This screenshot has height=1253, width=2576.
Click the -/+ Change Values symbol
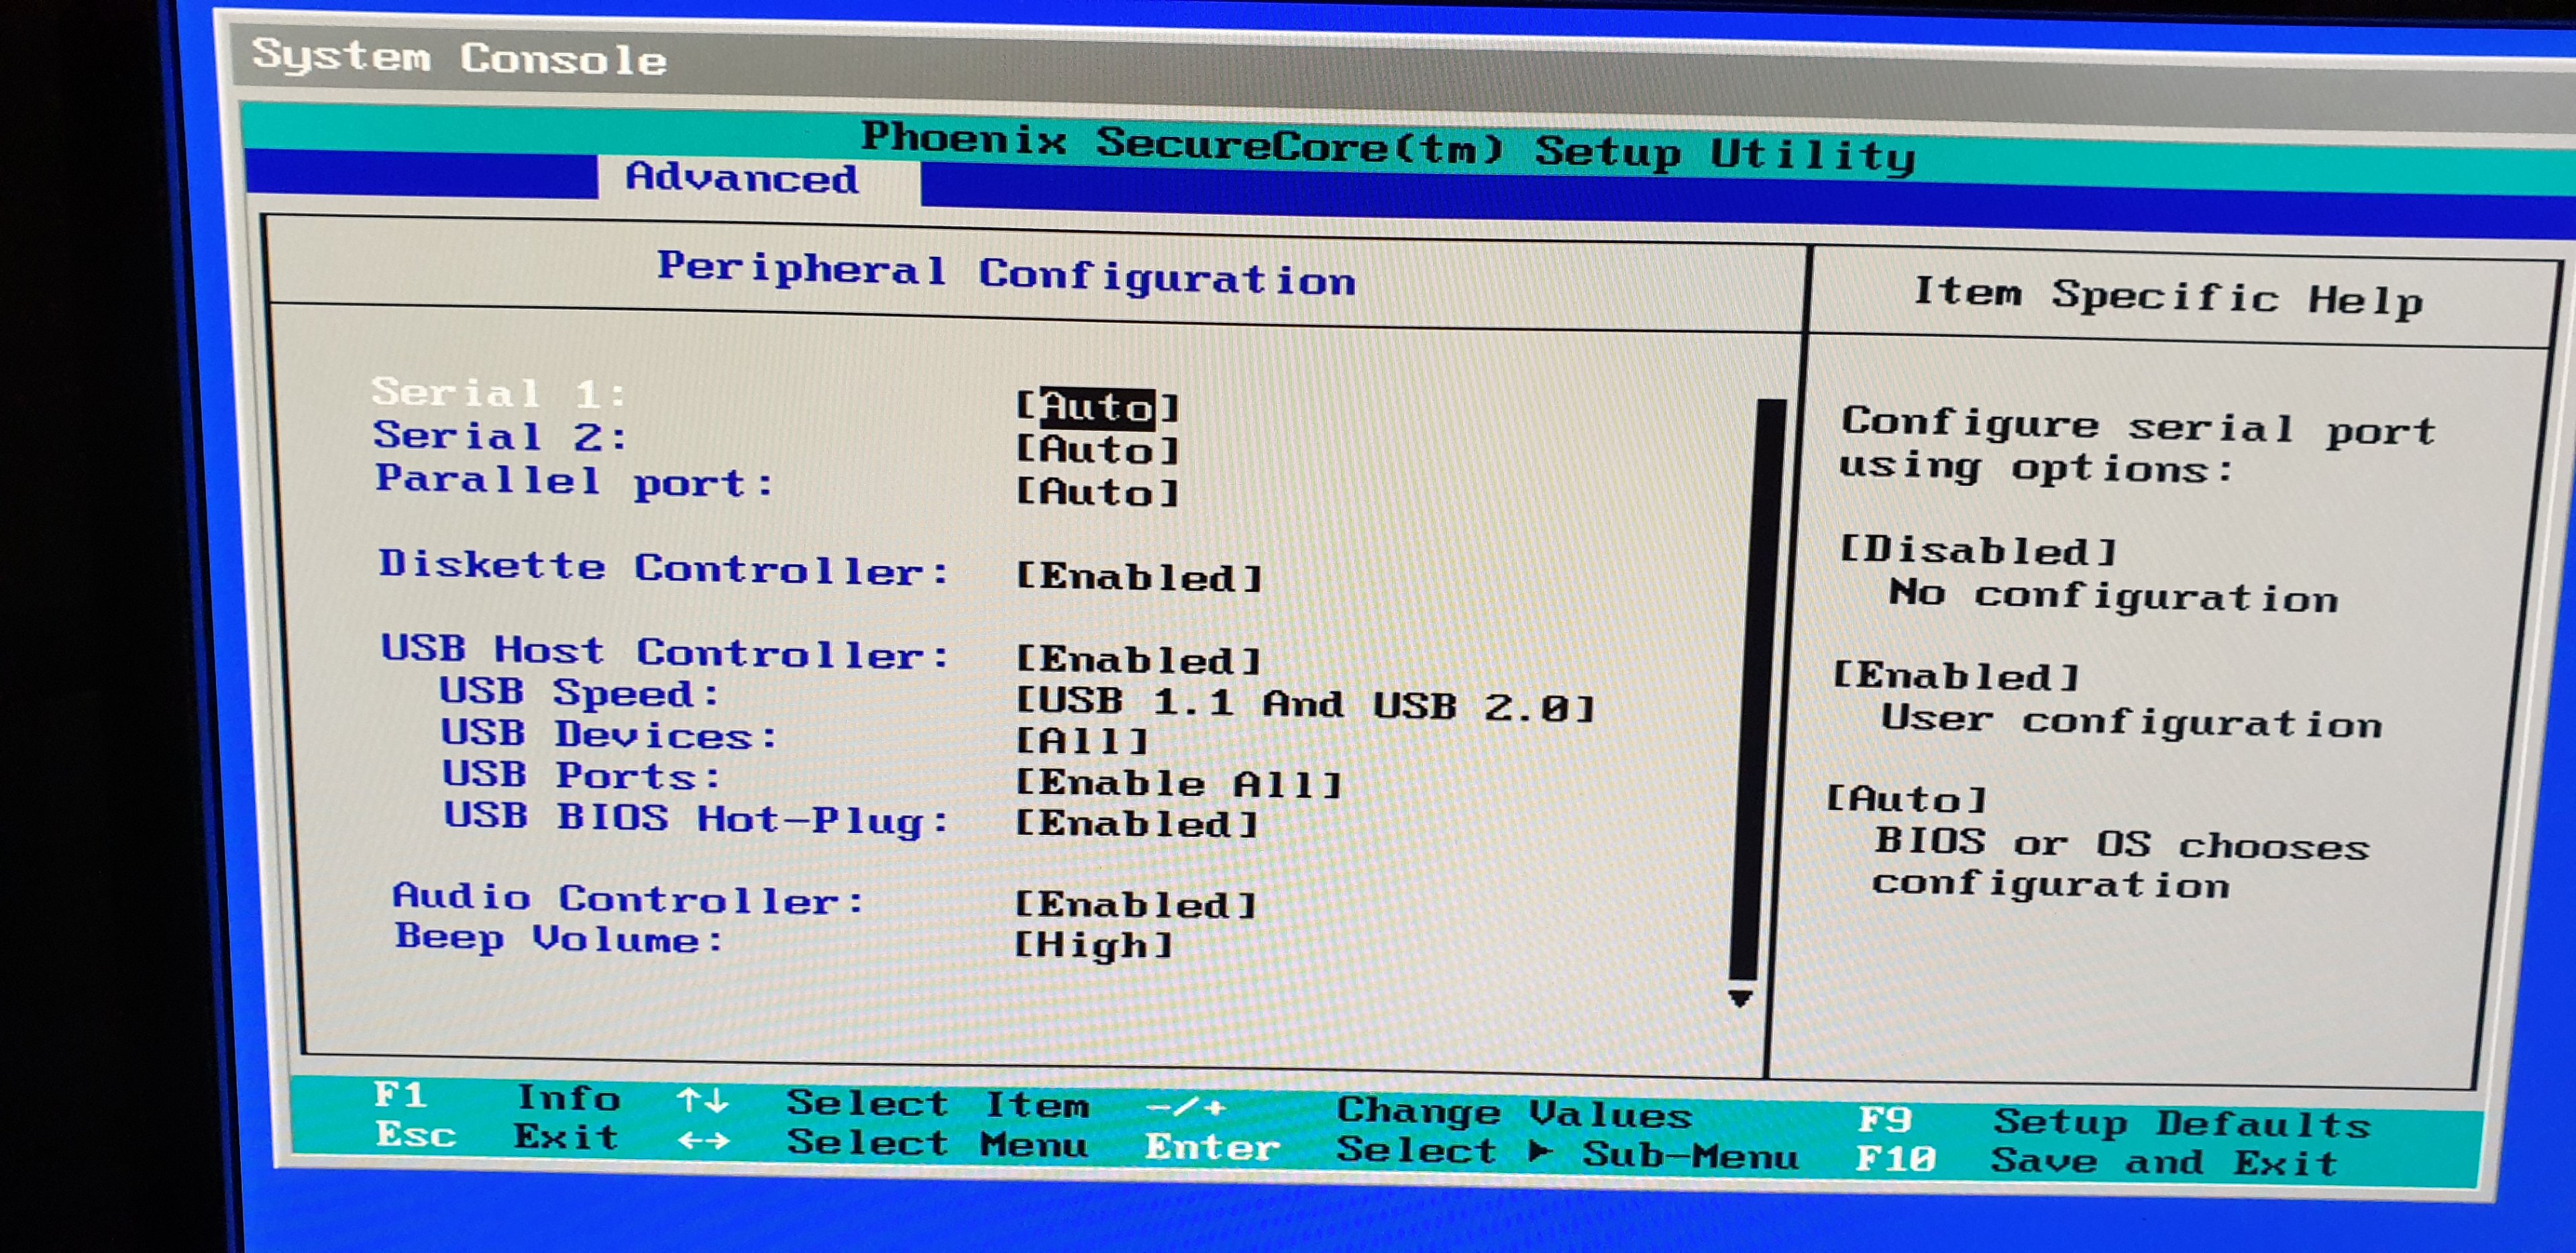[x=1185, y=1107]
